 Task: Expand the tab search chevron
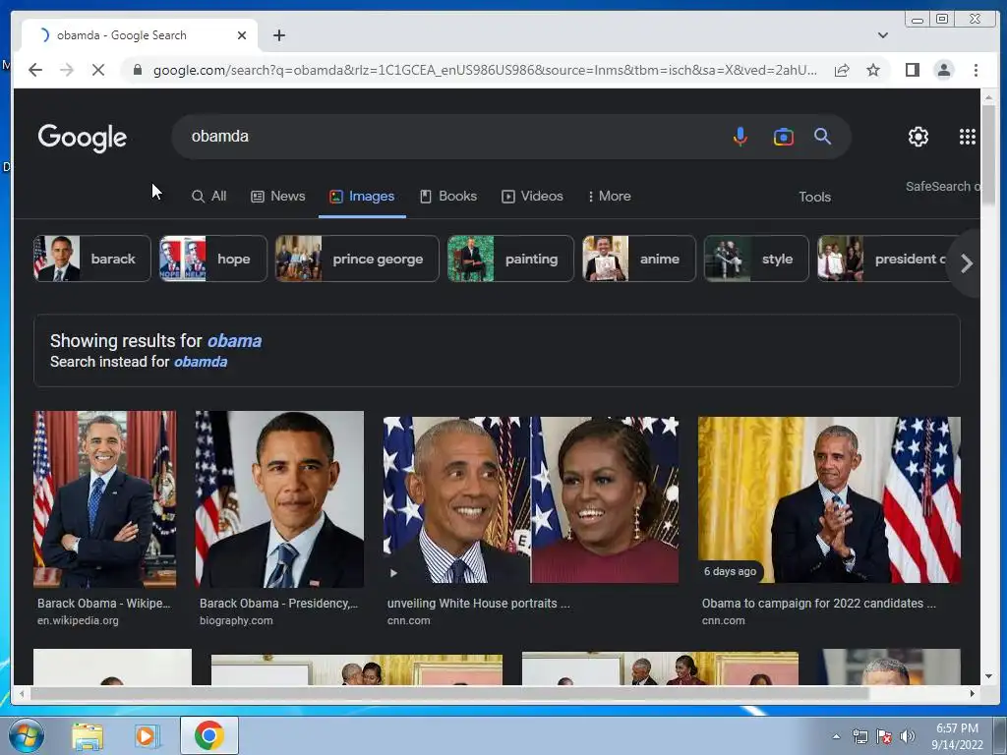[883, 35]
